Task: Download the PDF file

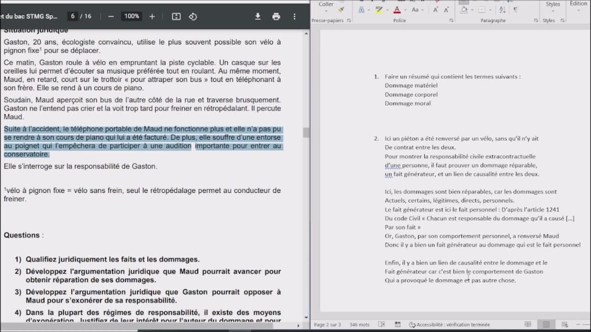Action: click(258, 16)
